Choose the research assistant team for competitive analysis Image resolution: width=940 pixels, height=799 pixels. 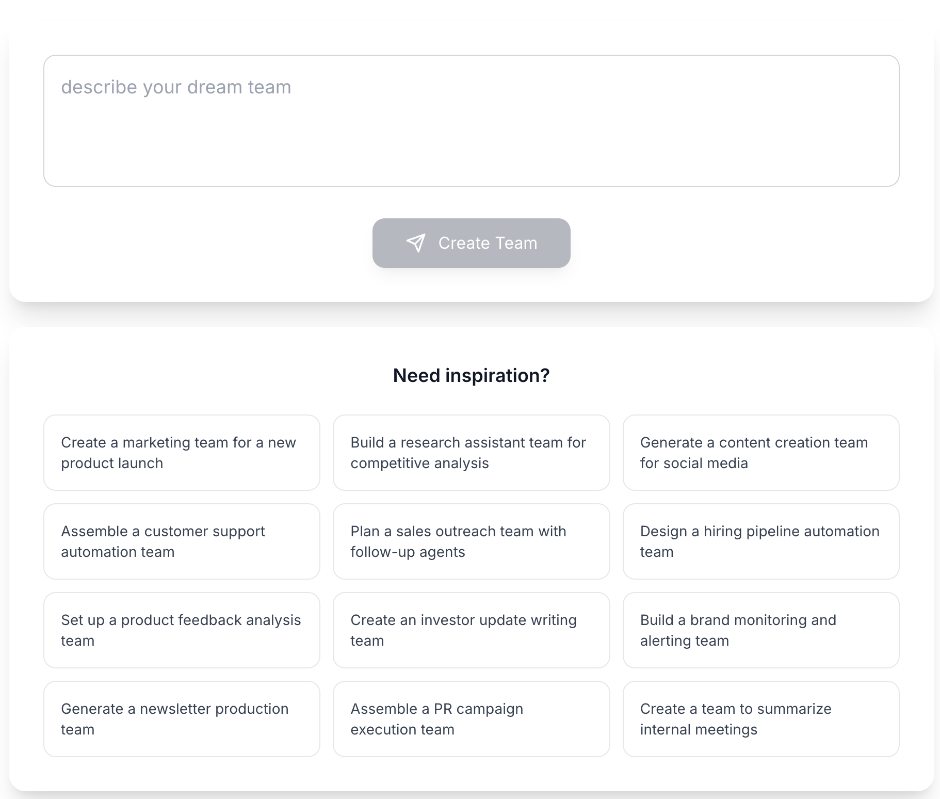tap(471, 453)
